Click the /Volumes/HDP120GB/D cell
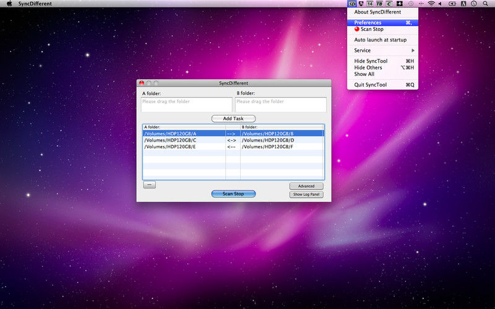 [x=282, y=140]
